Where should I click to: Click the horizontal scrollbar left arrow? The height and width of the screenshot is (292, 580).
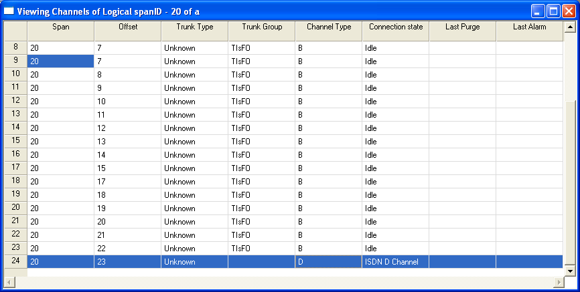[x=9, y=281]
